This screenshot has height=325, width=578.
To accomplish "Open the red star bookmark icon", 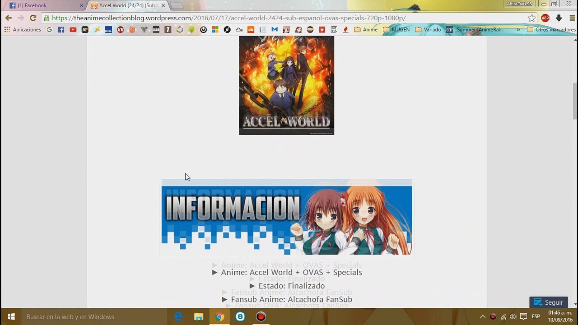I will [x=322, y=30].
